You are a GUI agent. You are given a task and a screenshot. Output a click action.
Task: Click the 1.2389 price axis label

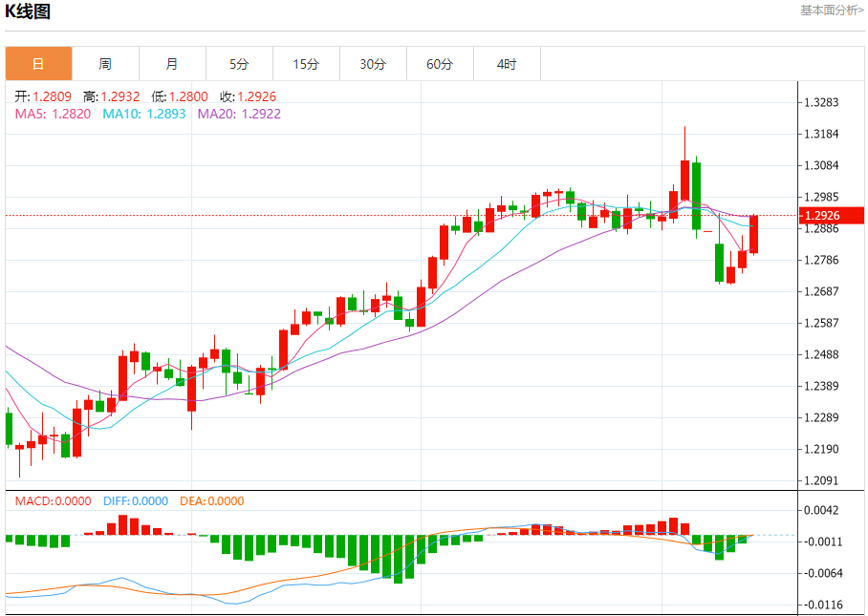pyautogui.click(x=821, y=386)
